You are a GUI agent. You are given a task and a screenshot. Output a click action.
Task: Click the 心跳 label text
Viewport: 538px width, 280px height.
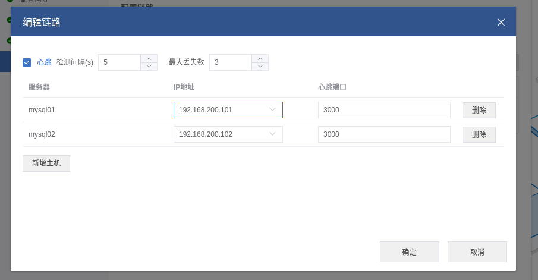pyautogui.click(x=44, y=62)
